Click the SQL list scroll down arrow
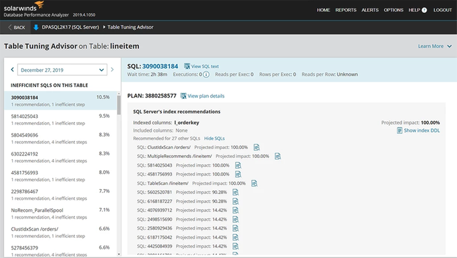This screenshot has height=258, width=457. click(119, 254)
